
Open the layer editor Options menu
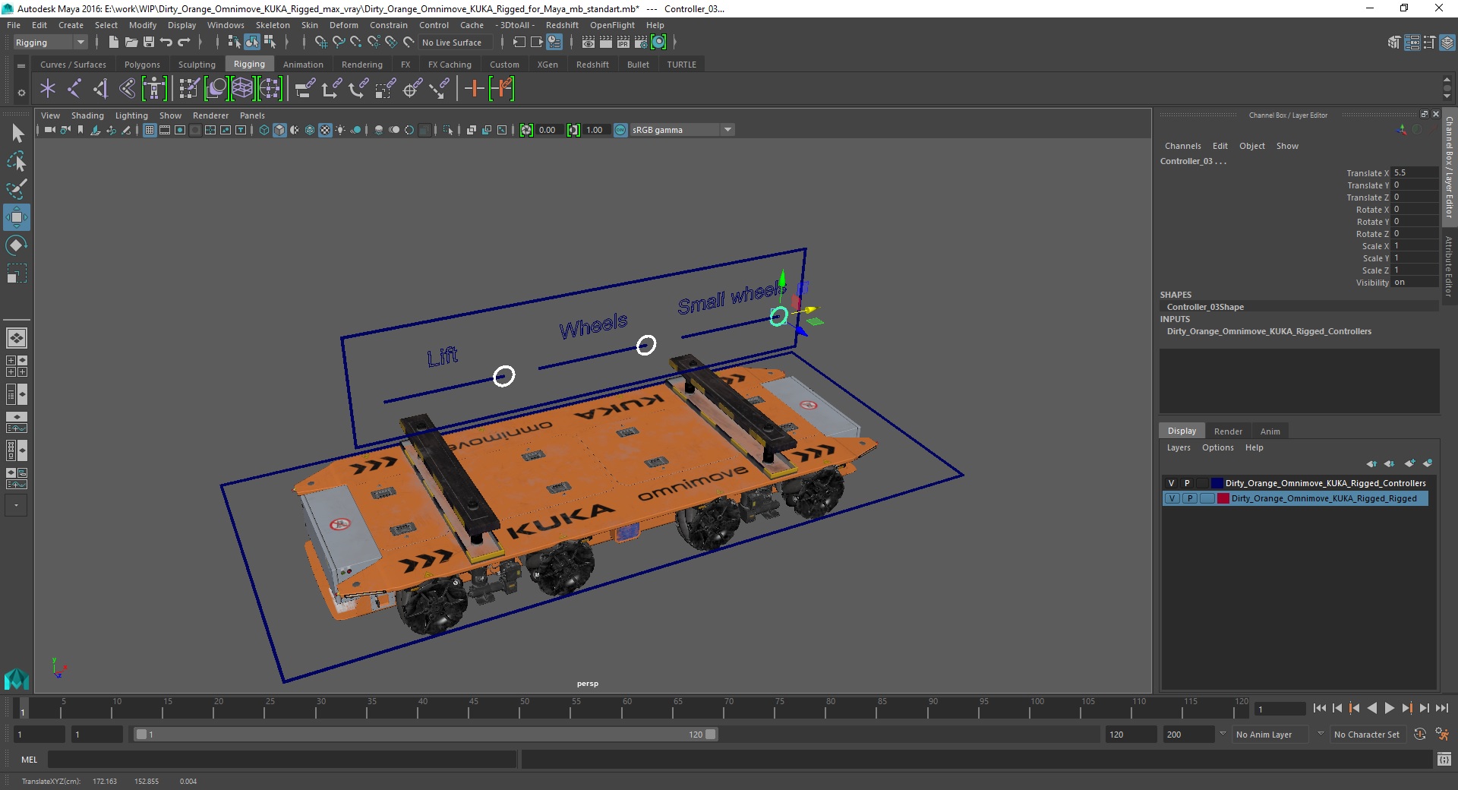(x=1217, y=447)
